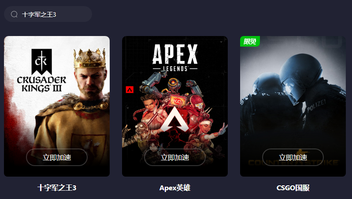Click the POLIZEI text on the officer's back

point(316,106)
